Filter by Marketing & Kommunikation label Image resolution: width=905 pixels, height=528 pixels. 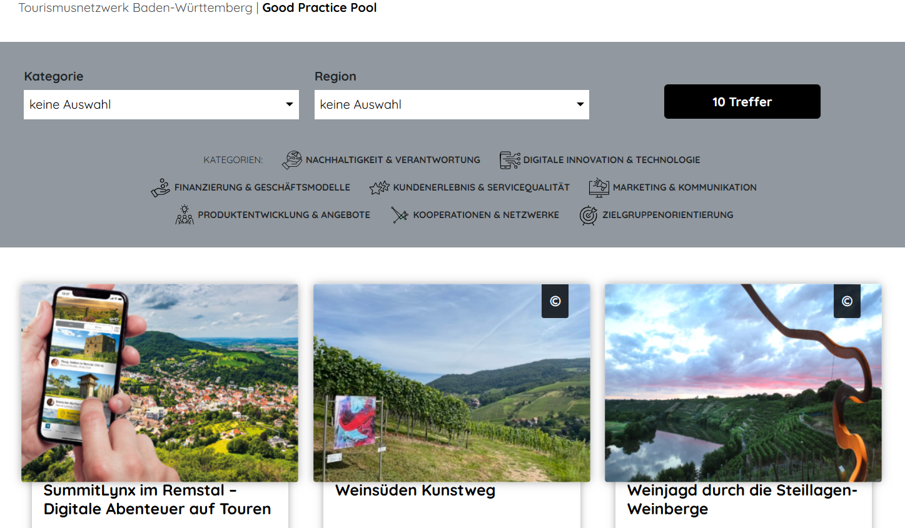(684, 187)
